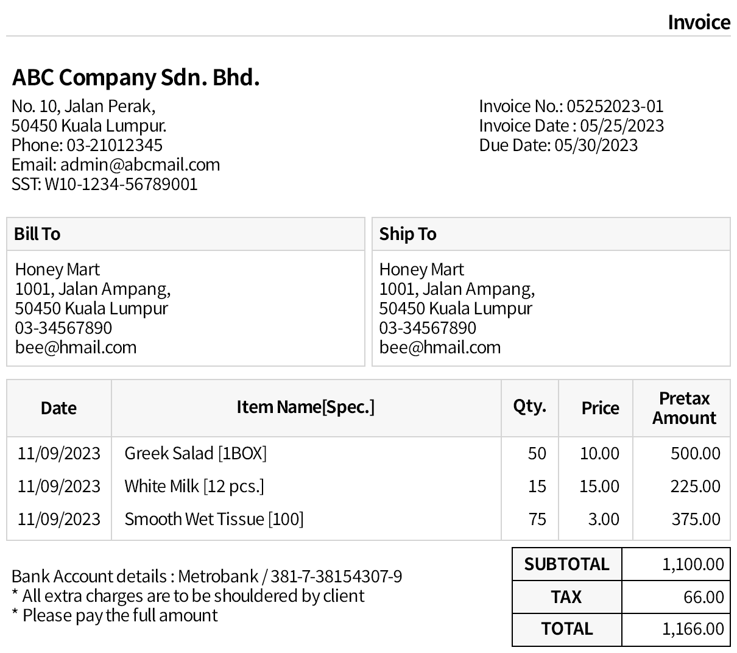This screenshot has height=653, width=737.
Task: Click the Due Date 05/30/2023 line
Action: pyautogui.click(x=558, y=145)
